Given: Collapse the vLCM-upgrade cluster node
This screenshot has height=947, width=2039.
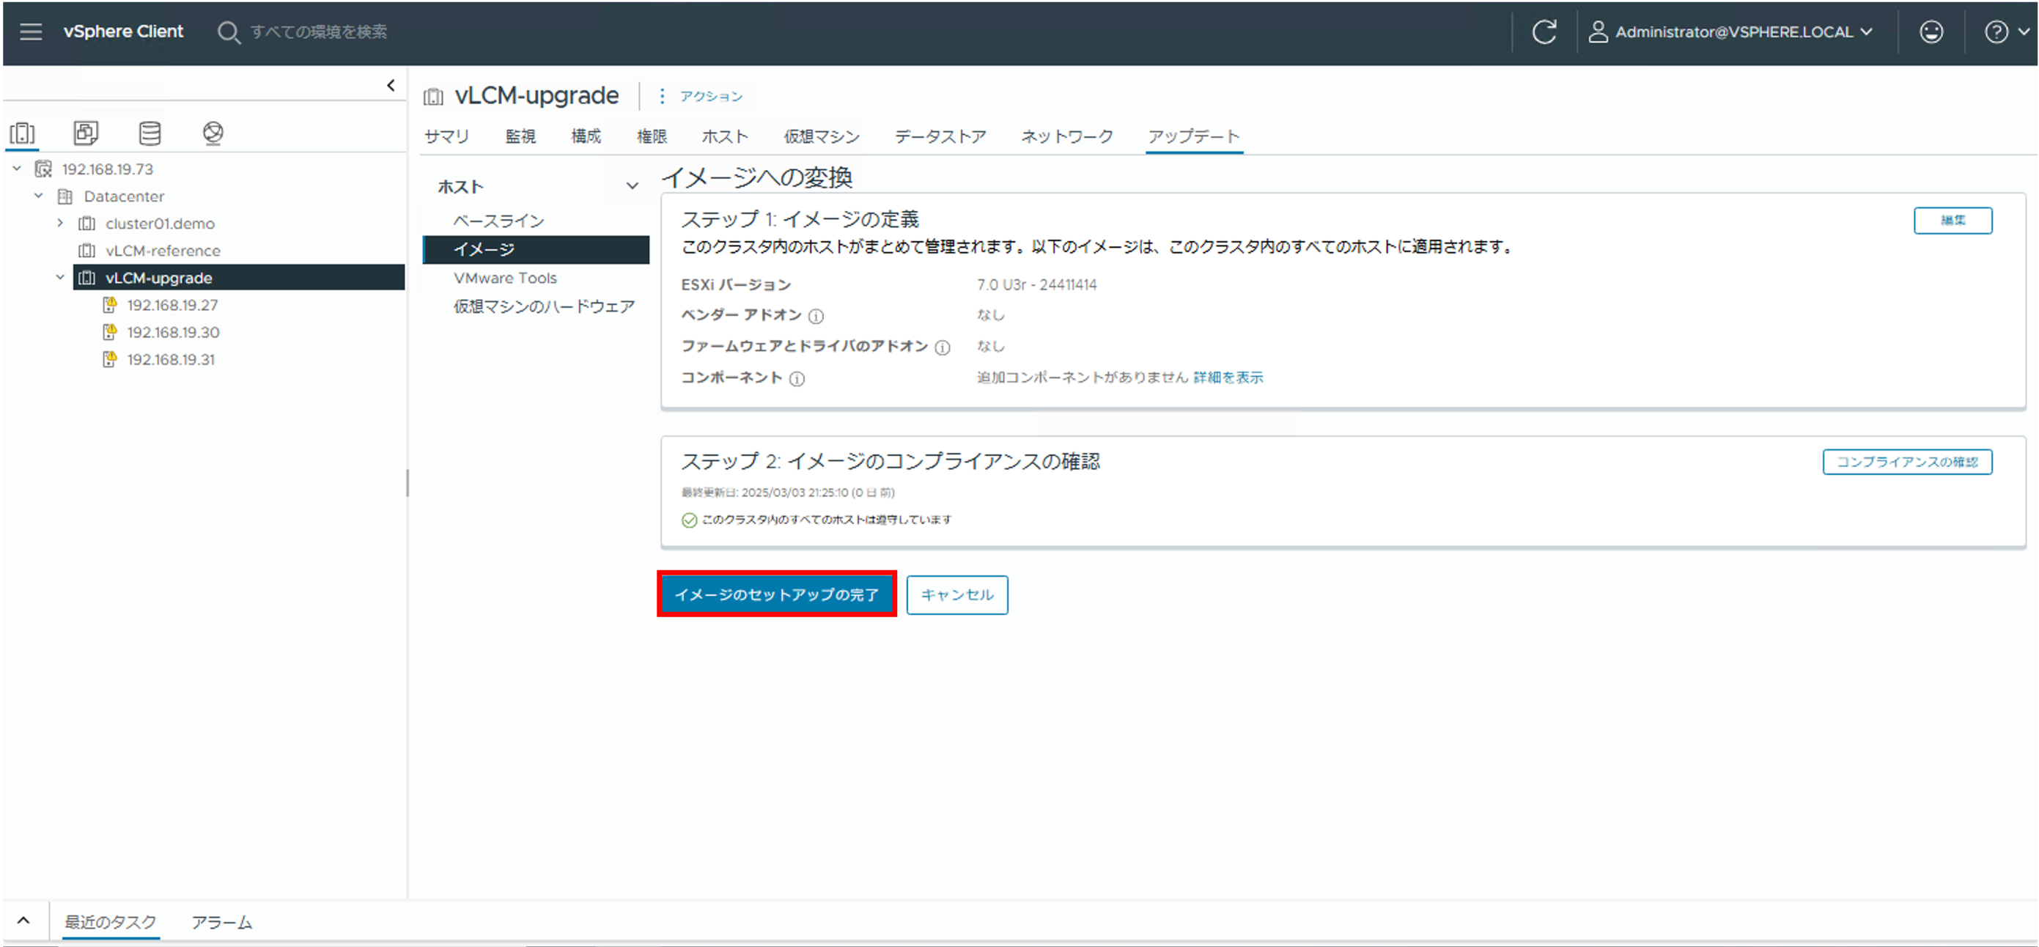Looking at the screenshot, I should click(60, 277).
